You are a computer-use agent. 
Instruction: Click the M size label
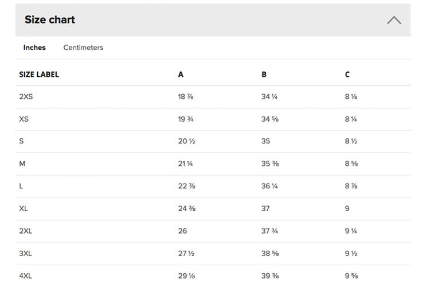[x=22, y=164]
